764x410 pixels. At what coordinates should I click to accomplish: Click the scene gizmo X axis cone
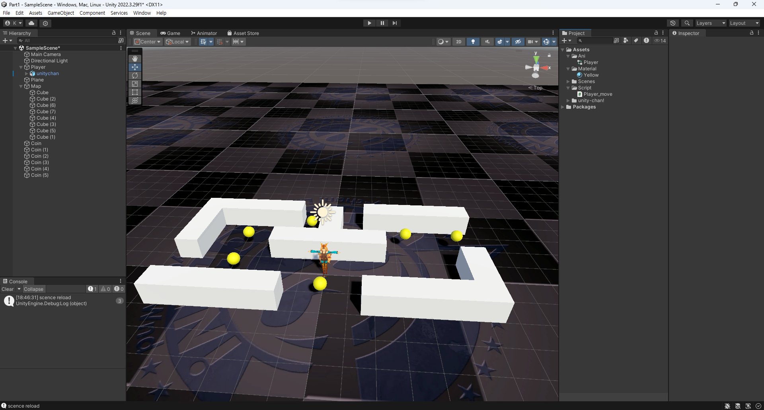coord(545,68)
